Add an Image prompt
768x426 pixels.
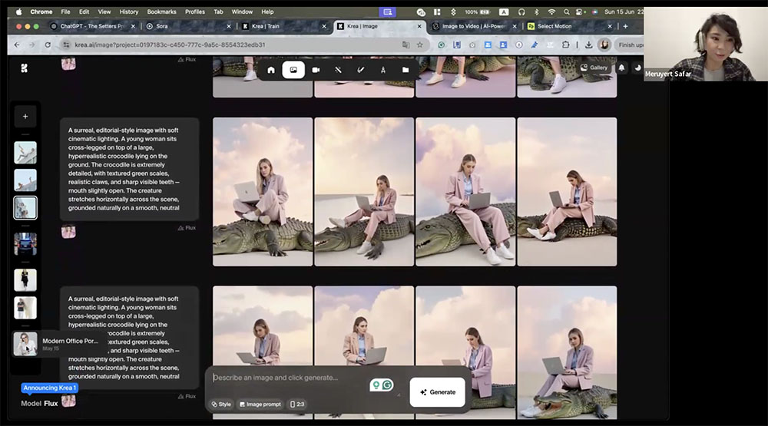click(260, 404)
